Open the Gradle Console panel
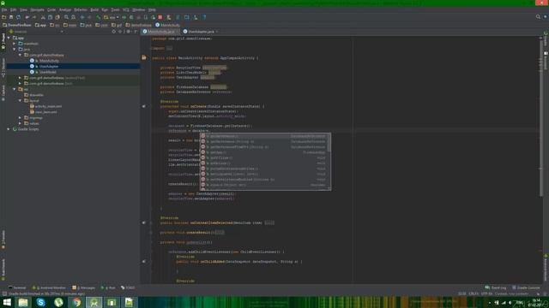 click(x=526, y=287)
